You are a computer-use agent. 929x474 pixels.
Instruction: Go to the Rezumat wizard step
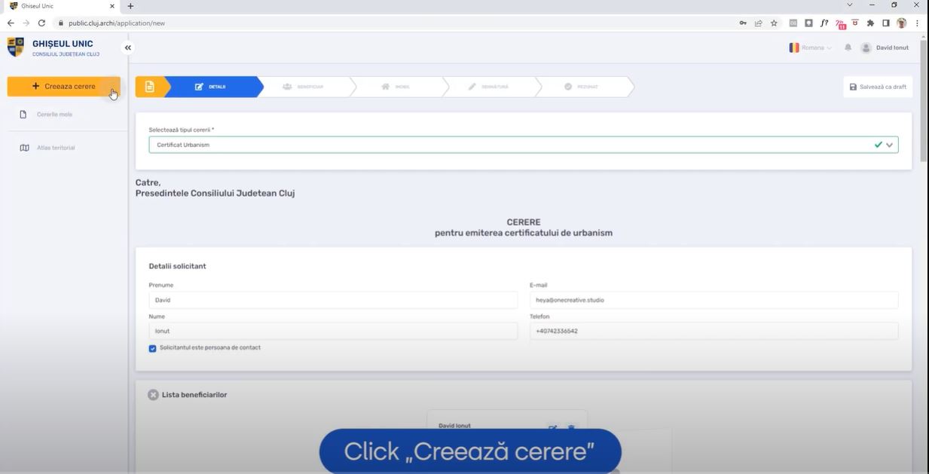(x=581, y=87)
